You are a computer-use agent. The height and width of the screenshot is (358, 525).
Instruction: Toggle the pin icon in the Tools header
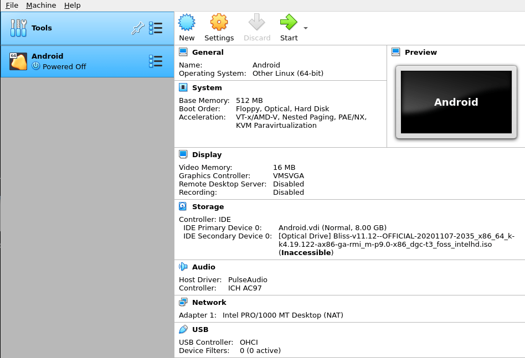[137, 28]
